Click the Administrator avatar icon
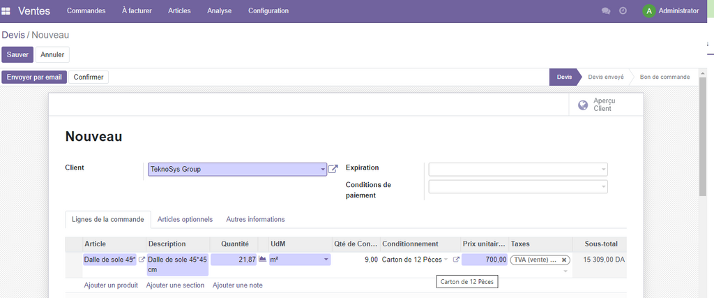Image resolution: width=714 pixels, height=298 pixels. (x=649, y=11)
